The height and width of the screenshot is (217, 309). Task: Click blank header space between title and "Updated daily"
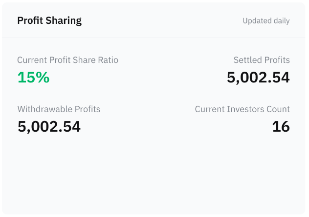click(161, 21)
